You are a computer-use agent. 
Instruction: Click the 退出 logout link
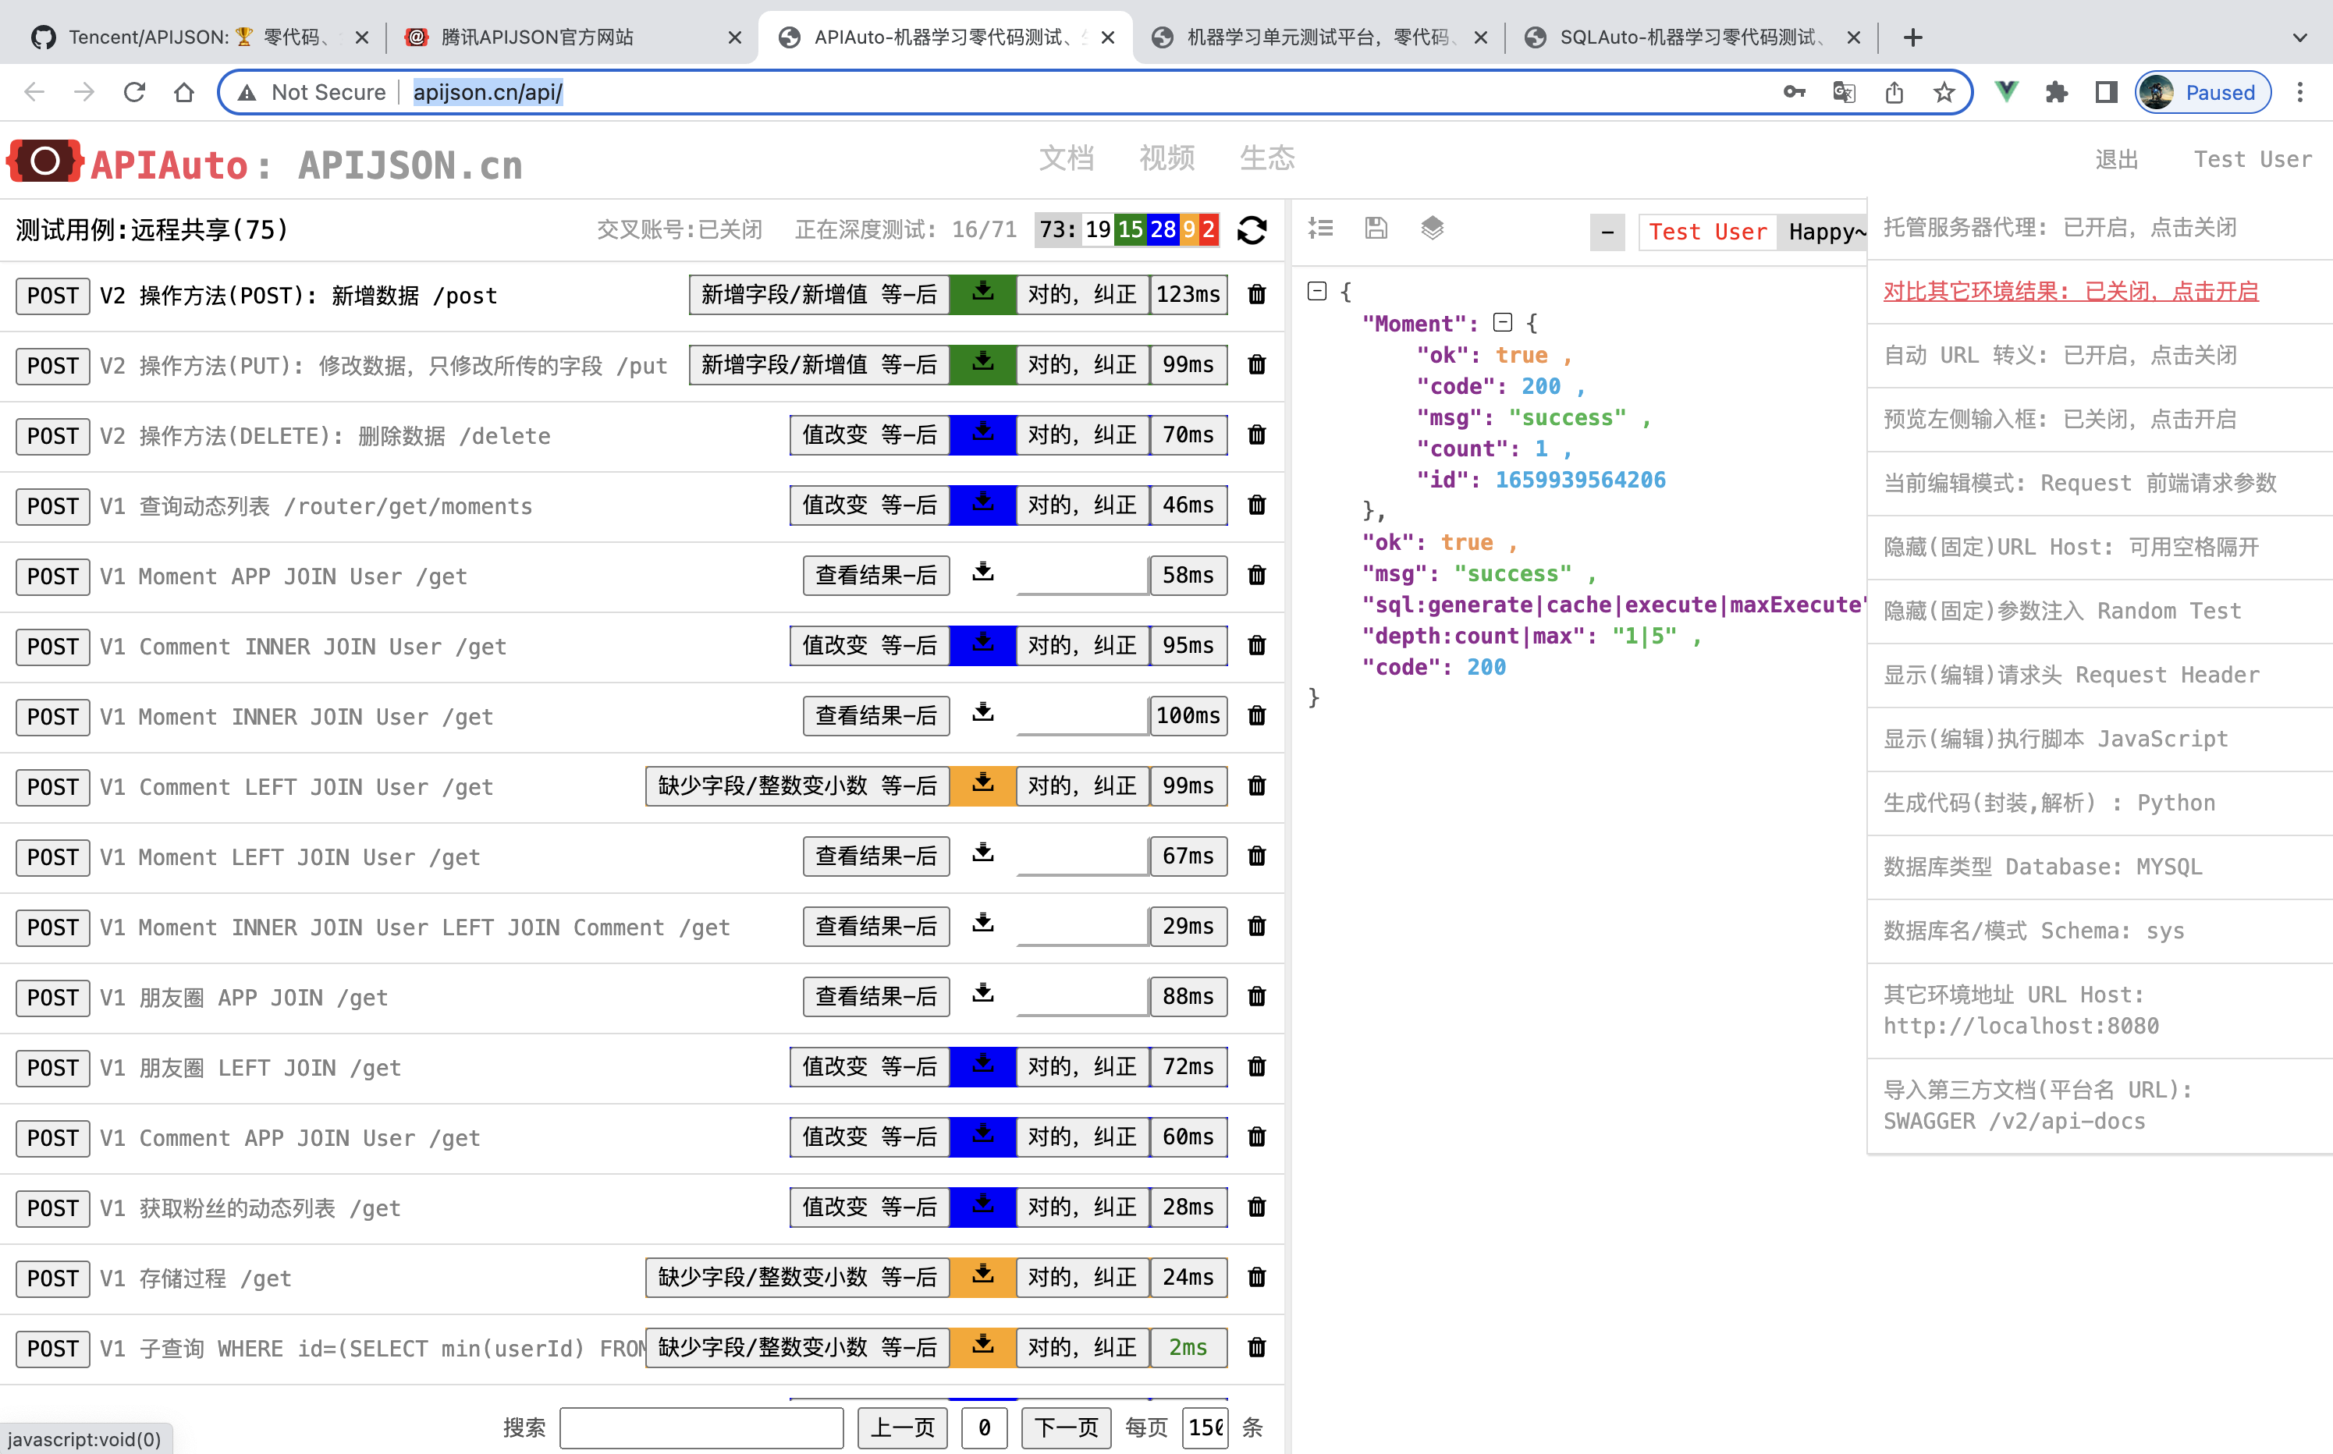coord(2115,160)
